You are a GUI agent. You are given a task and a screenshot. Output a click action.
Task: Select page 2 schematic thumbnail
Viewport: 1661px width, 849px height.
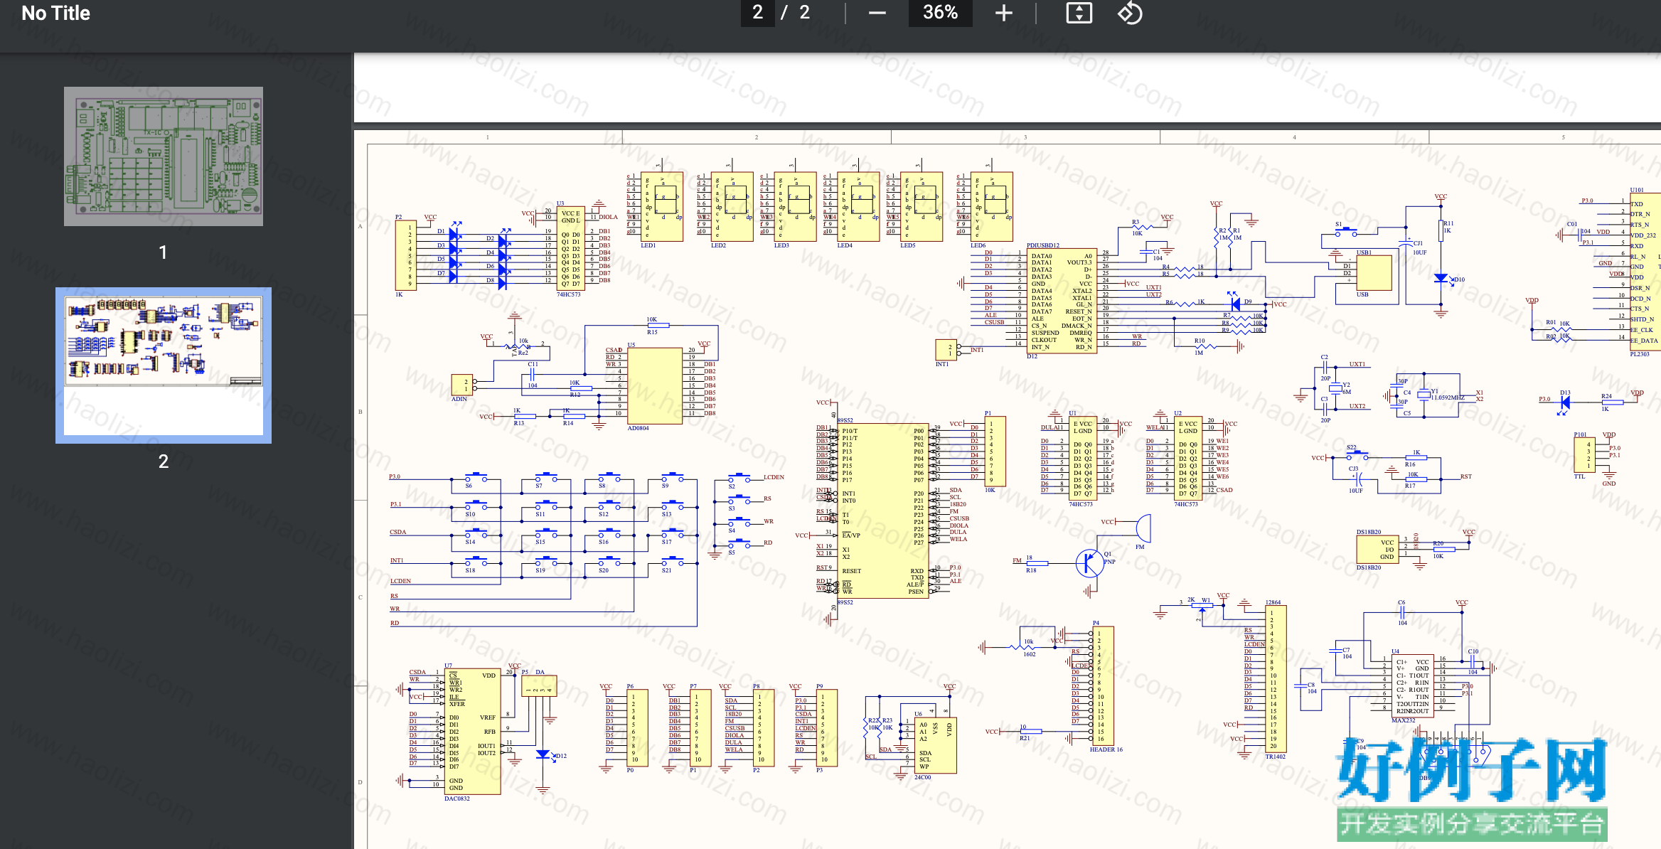coord(164,365)
